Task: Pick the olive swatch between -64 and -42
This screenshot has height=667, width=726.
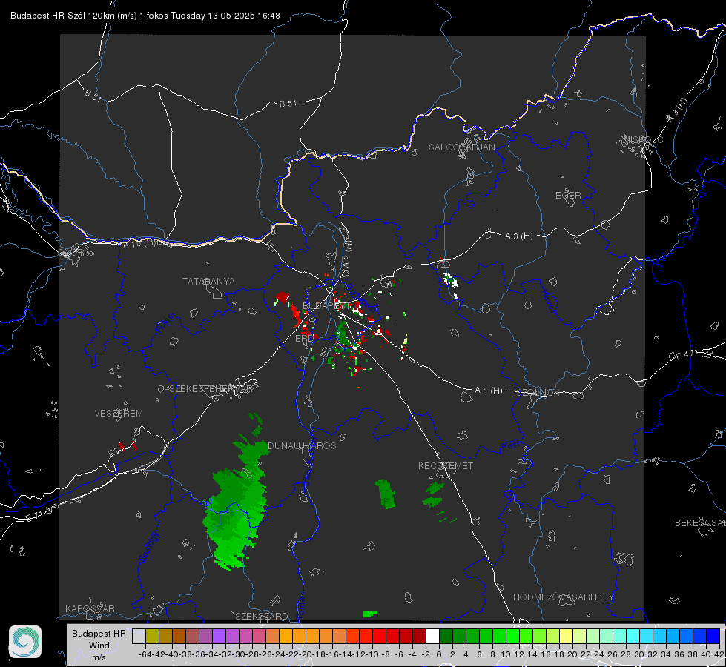Action: pos(152,636)
